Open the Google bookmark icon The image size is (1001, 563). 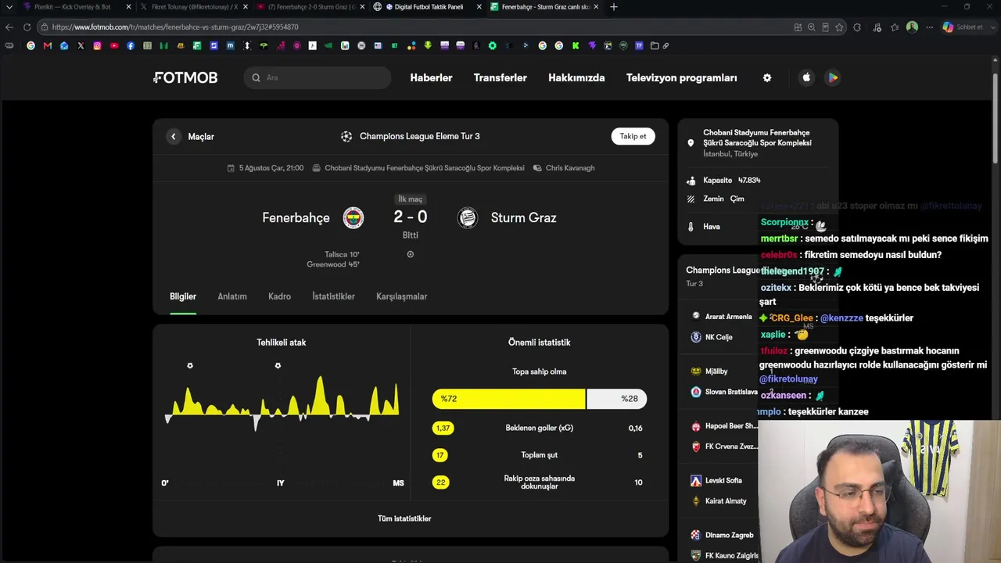click(x=30, y=45)
